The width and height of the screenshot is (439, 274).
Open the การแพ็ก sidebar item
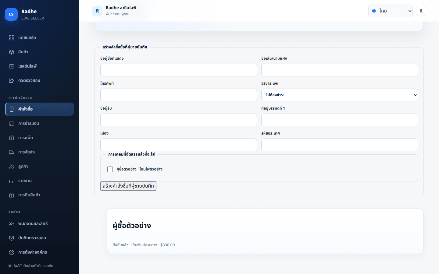click(39, 138)
